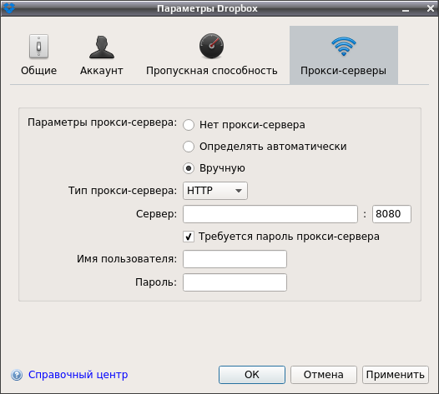439x394 pixels.
Task: Switch to the Аккаунт tab label
Action: pyautogui.click(x=102, y=71)
